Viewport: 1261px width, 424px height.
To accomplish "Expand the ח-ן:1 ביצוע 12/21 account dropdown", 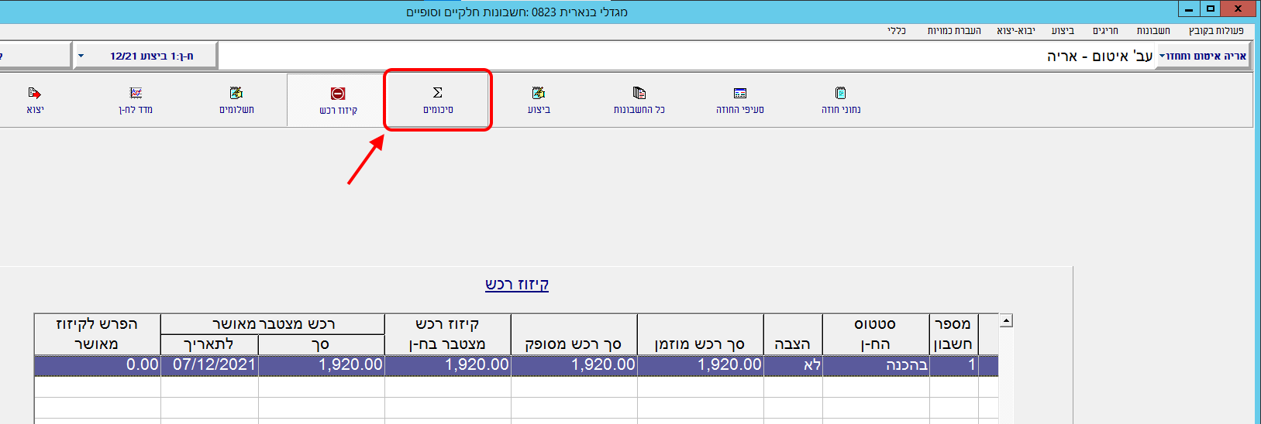I will pyautogui.click(x=81, y=56).
